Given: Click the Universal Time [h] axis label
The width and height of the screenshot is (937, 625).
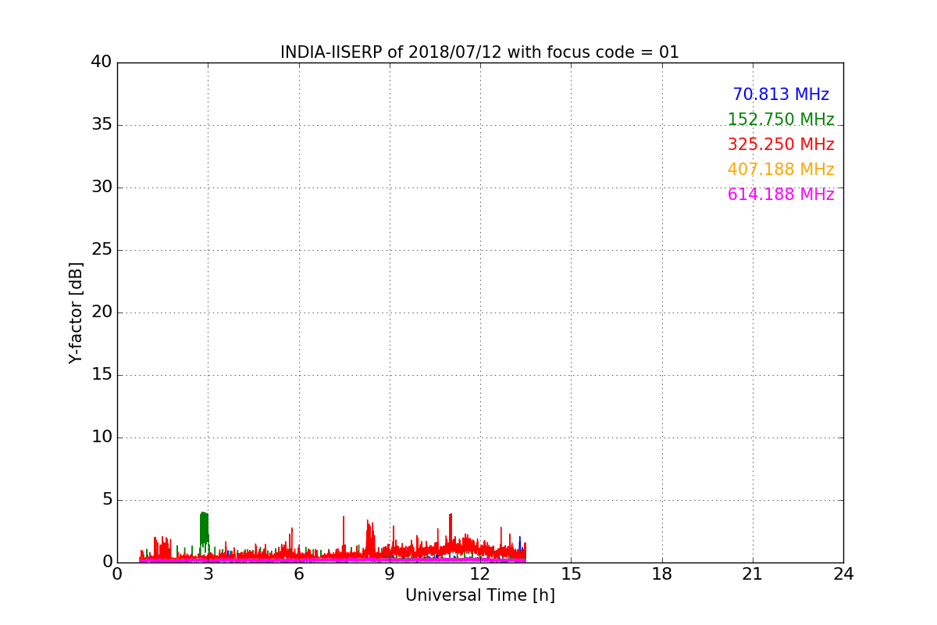Looking at the screenshot, I should pos(479,595).
